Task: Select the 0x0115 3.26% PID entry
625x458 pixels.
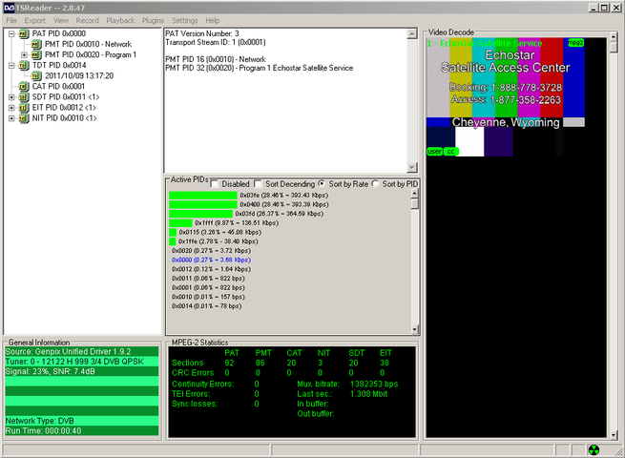Action: click(x=220, y=232)
